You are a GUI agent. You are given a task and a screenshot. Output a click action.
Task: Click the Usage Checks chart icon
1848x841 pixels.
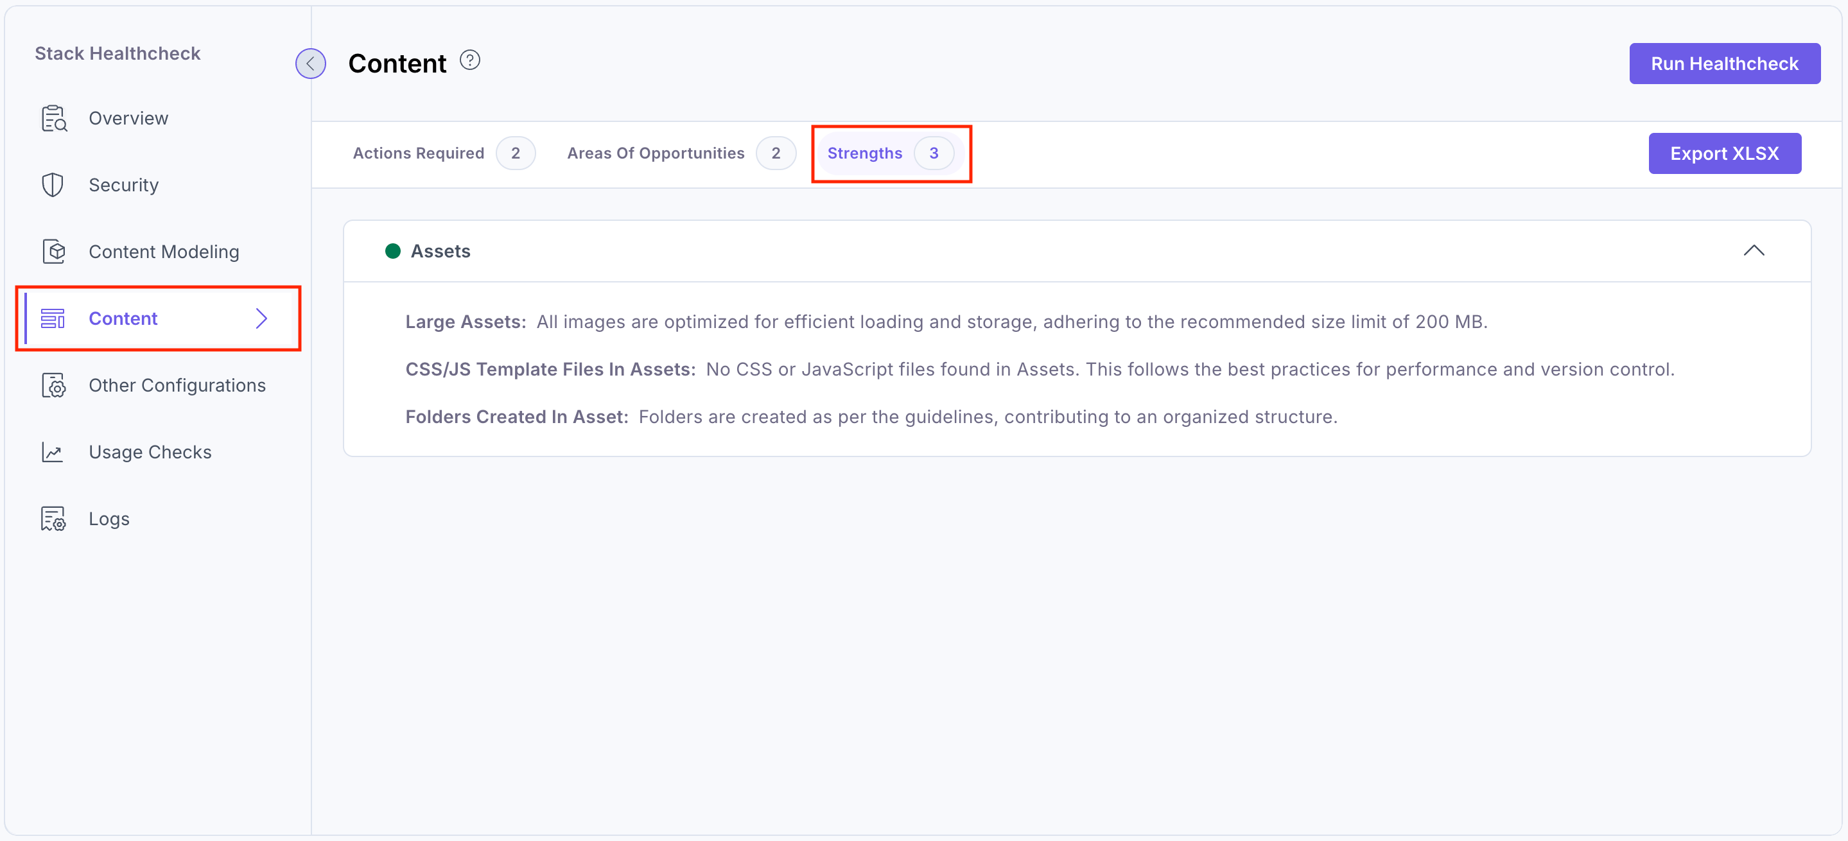[53, 453]
